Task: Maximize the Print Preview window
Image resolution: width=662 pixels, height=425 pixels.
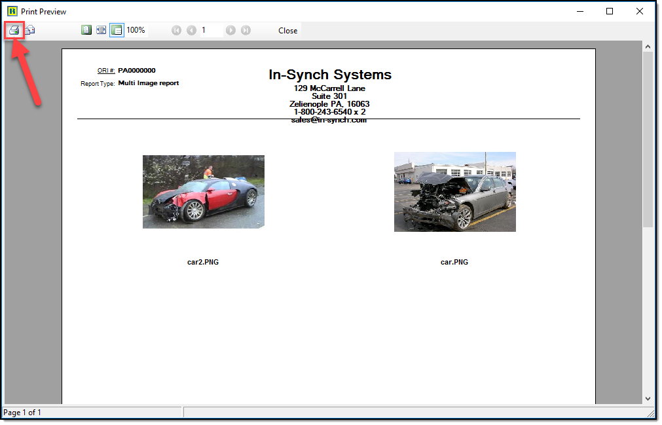Action: (x=610, y=11)
